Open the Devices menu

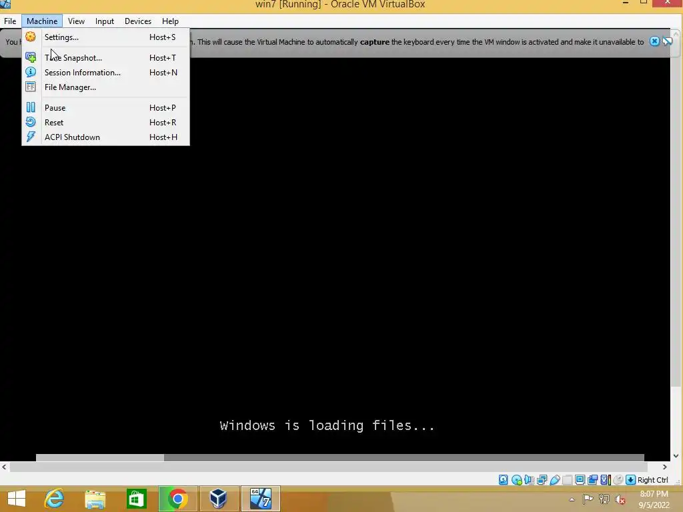pyautogui.click(x=138, y=21)
